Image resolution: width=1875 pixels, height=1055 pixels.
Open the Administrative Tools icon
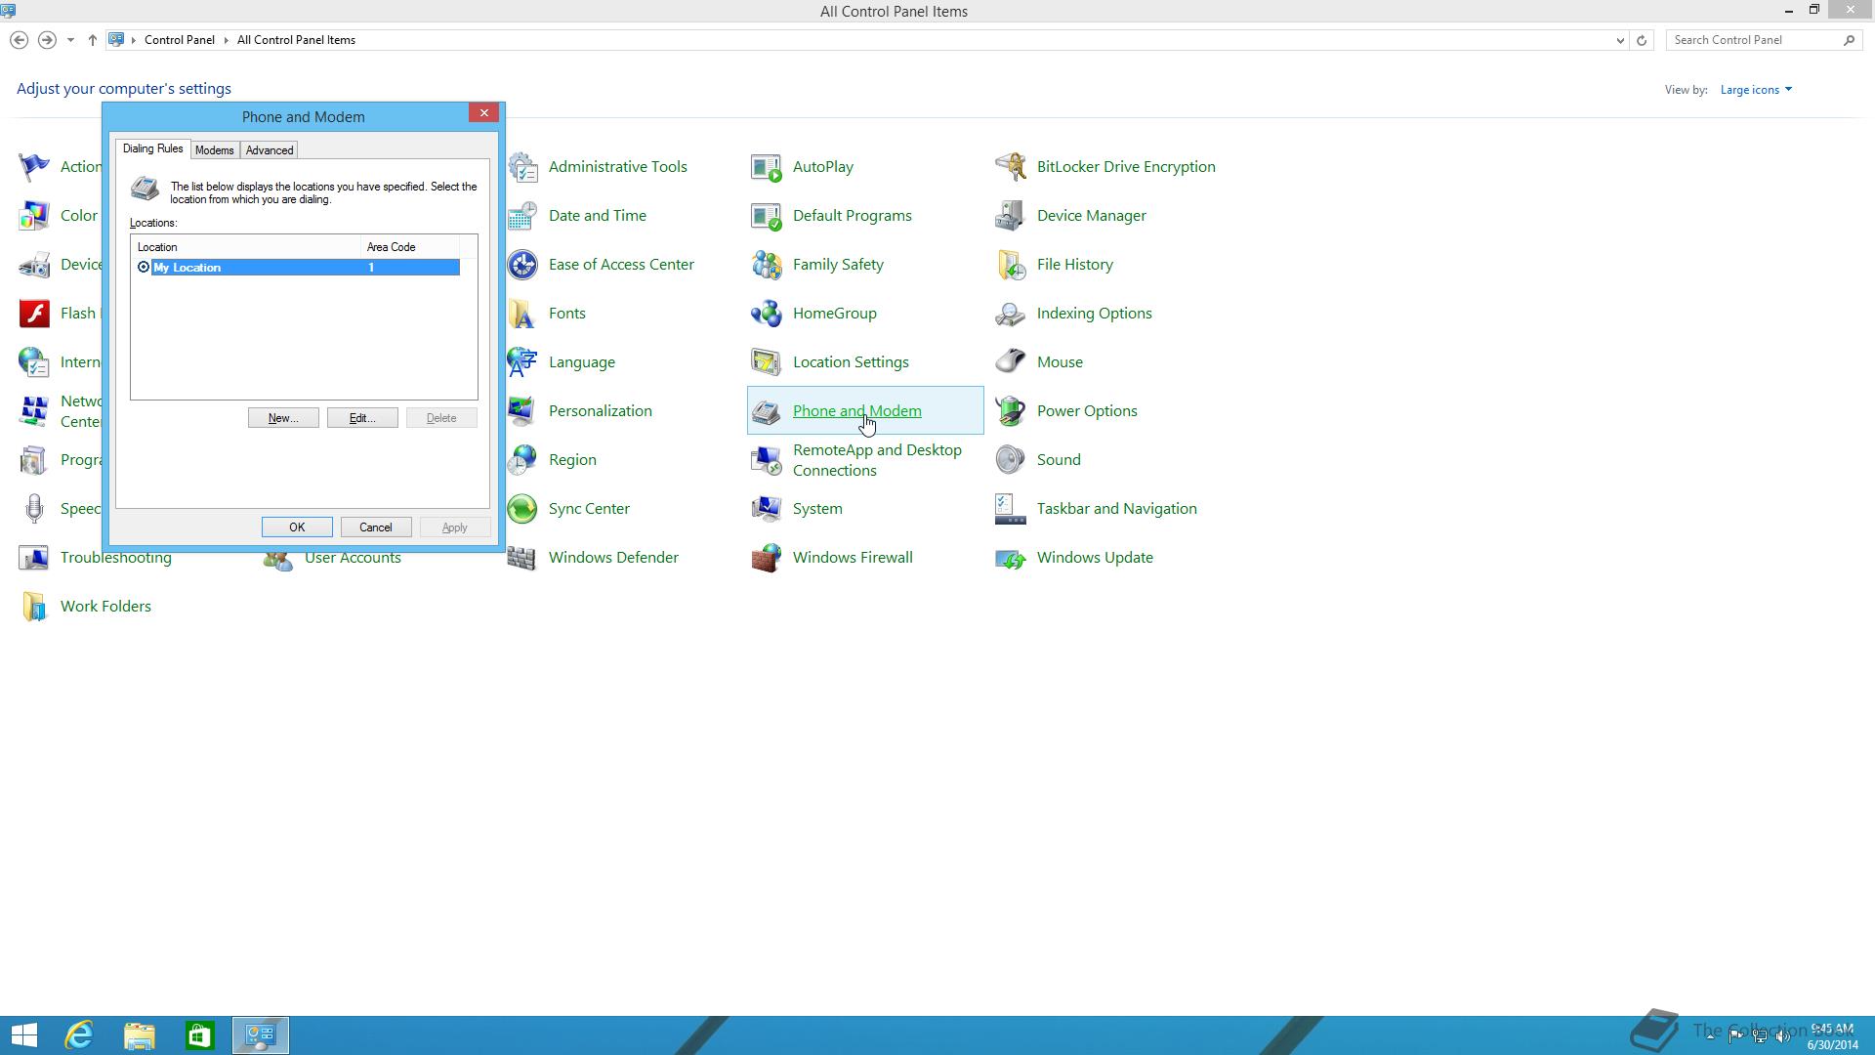[522, 167]
